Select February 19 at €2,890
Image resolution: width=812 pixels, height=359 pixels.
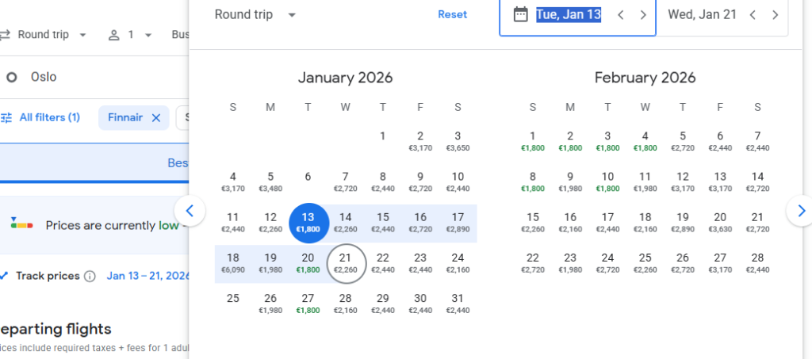tap(683, 223)
